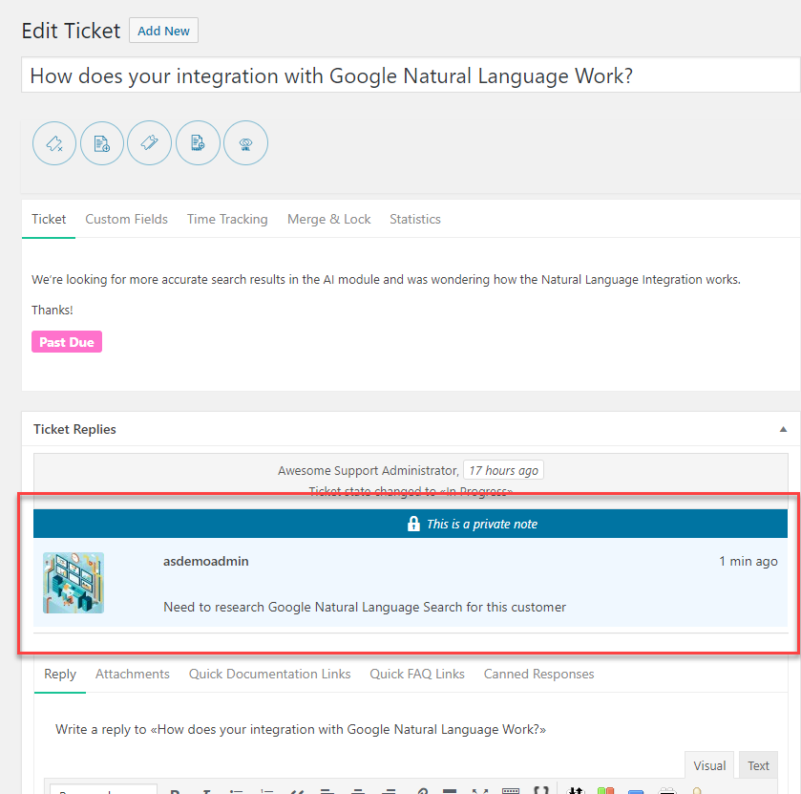Select the Merge & Lock tab
Image resolution: width=801 pixels, height=794 pixels.
tap(329, 220)
